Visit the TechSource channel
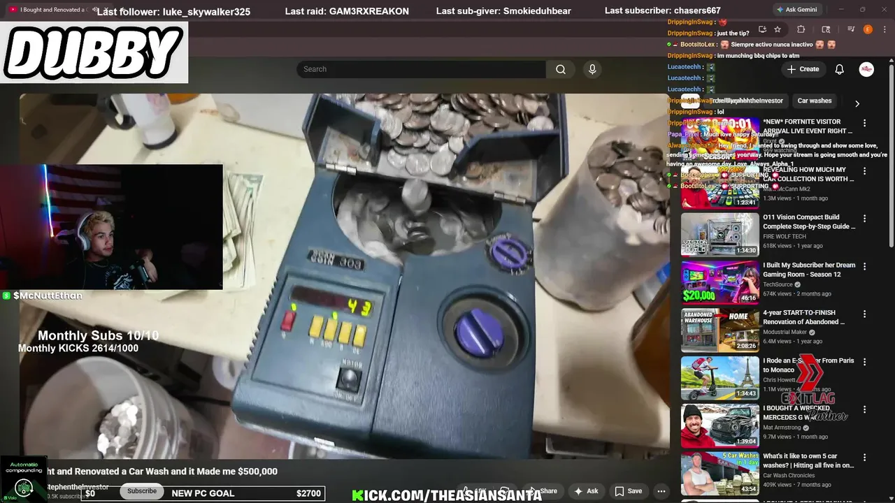 tap(779, 284)
